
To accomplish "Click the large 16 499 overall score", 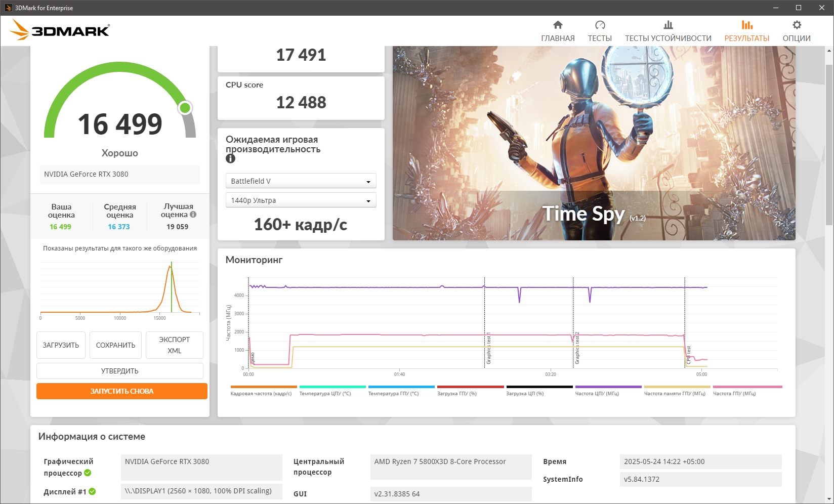I will point(120,124).
